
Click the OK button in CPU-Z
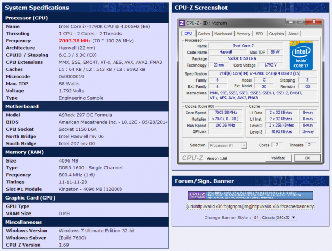(x=307, y=158)
